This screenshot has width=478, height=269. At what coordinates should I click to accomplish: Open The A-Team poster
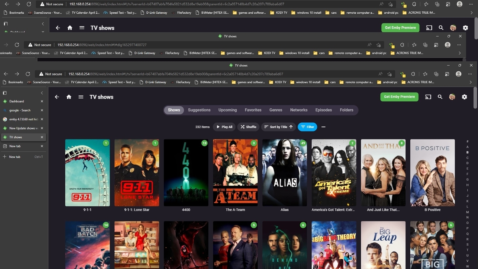point(235,173)
